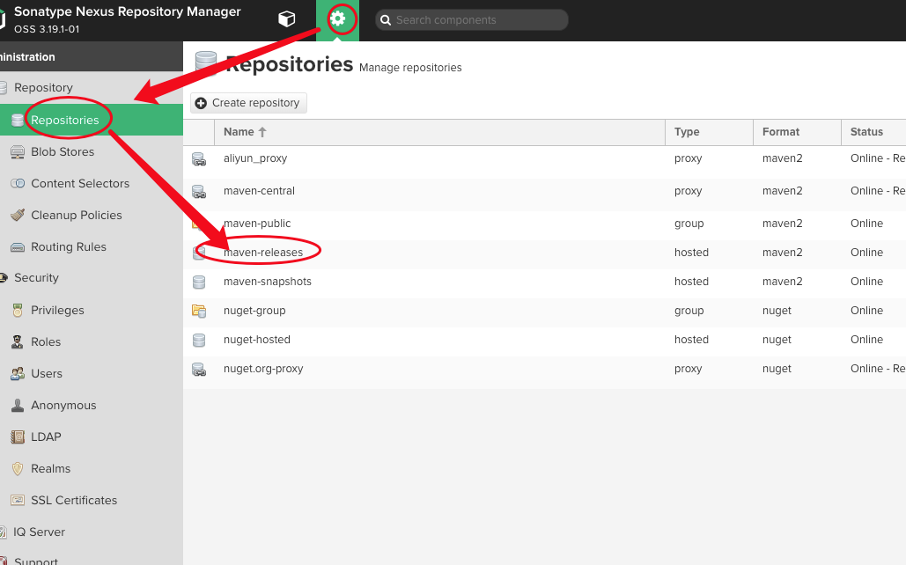Click the Roles person icon

click(x=18, y=342)
